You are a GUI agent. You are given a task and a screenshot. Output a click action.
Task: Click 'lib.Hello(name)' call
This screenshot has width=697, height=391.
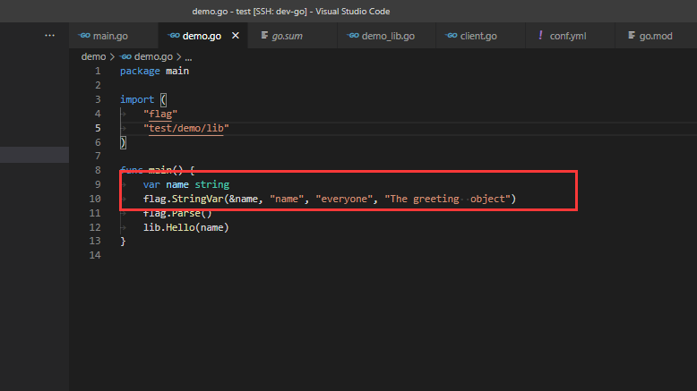click(185, 227)
